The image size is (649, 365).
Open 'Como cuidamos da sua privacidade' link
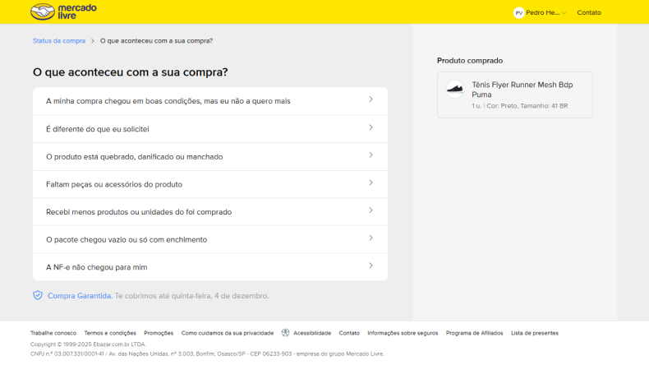pos(228,333)
